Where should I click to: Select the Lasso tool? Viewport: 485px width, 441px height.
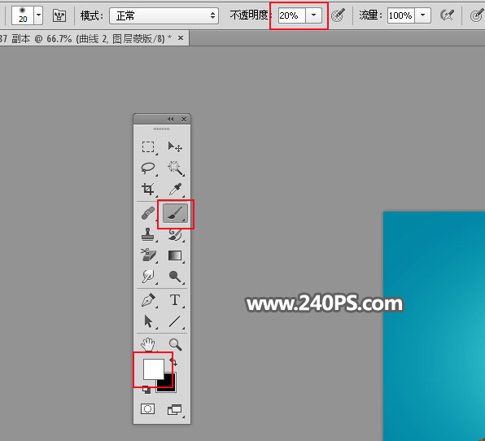pos(148,168)
